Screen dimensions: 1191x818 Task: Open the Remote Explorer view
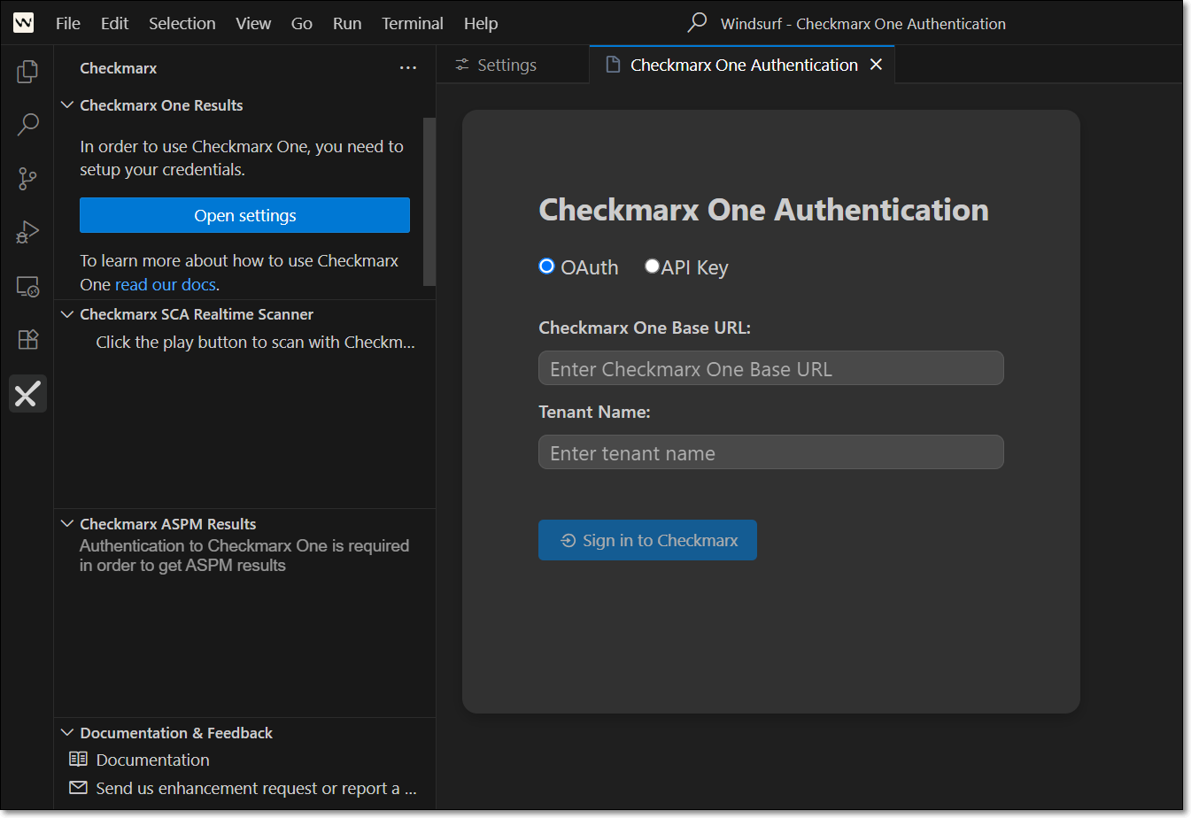pos(27,286)
